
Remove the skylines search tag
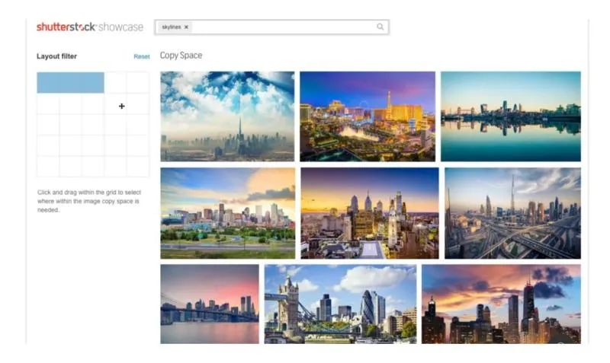coord(186,27)
